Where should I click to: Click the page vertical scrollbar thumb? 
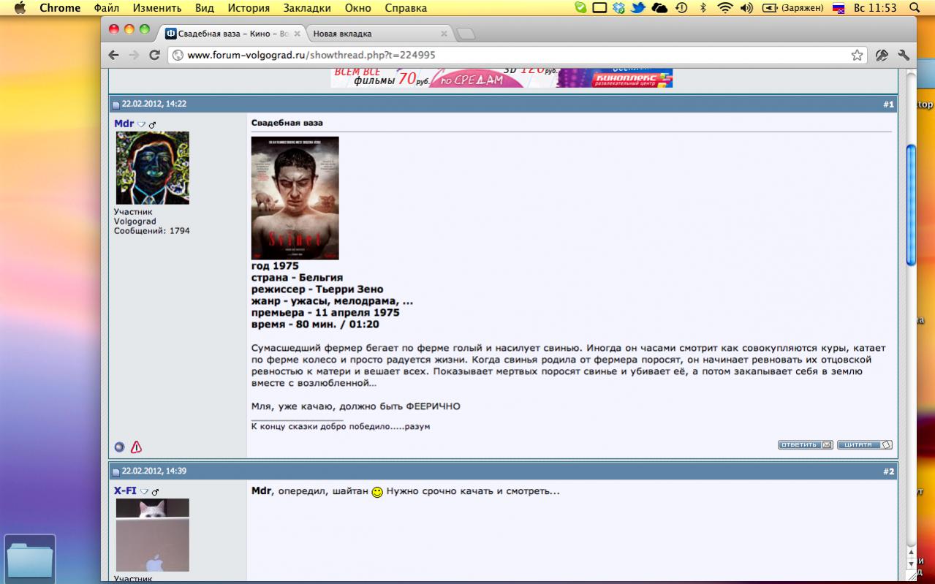pyautogui.click(x=911, y=205)
